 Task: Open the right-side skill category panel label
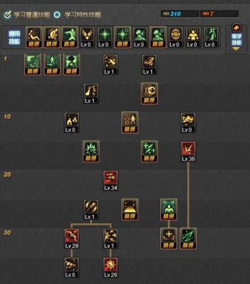pos(236,39)
